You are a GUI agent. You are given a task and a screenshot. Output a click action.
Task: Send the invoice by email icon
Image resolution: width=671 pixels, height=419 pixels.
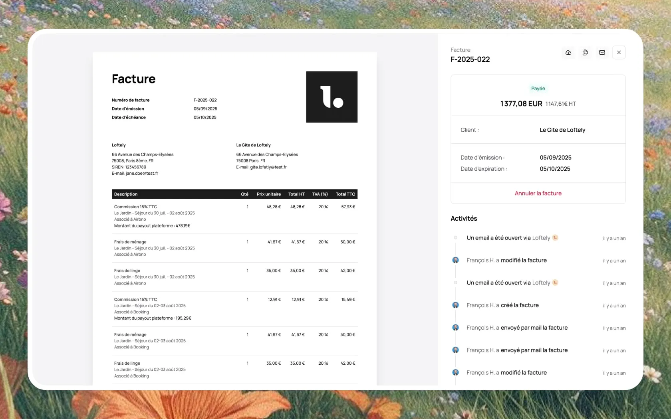[602, 53]
